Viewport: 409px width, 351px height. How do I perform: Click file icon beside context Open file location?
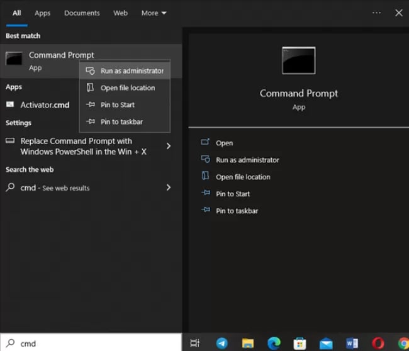tap(90, 87)
